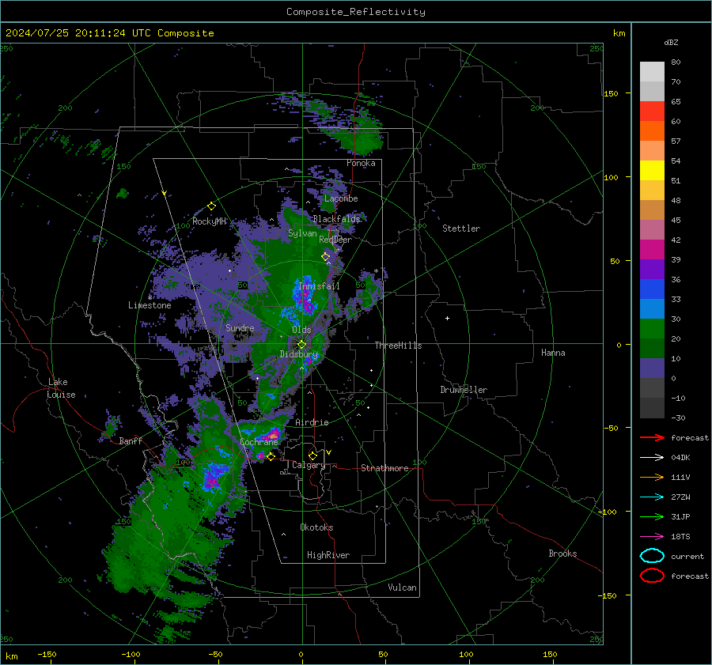Screen dimensions: 712x665
Task: Click the red swatch in dBZ legend
Action: (x=652, y=111)
